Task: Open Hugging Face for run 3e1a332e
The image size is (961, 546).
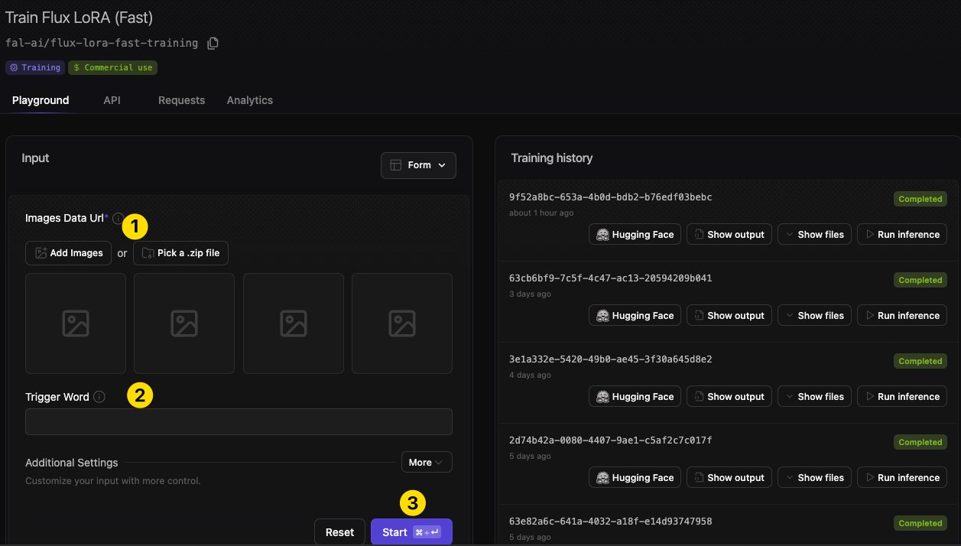Action: point(635,397)
